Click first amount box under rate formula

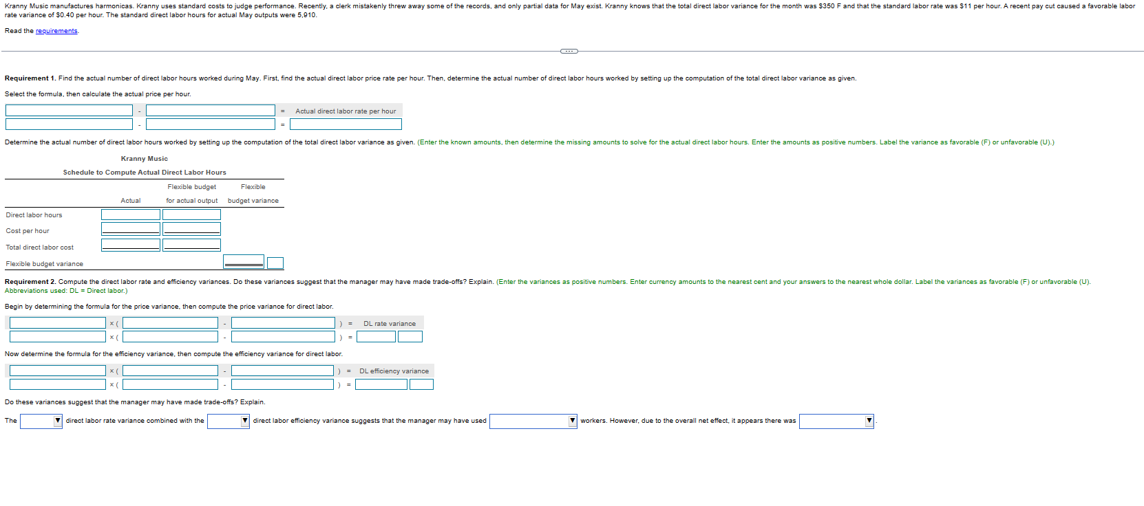(69, 124)
